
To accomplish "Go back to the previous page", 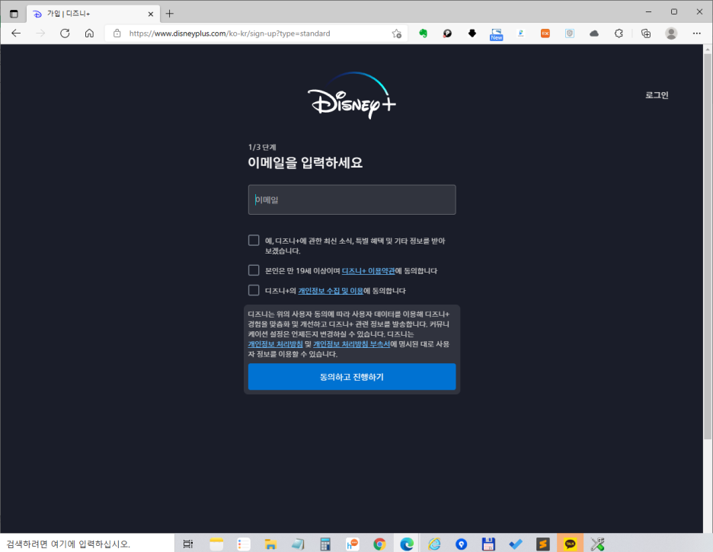I will (x=16, y=34).
